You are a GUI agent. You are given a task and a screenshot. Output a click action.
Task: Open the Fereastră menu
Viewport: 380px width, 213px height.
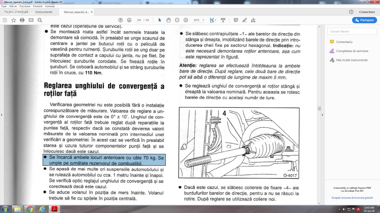38,6
